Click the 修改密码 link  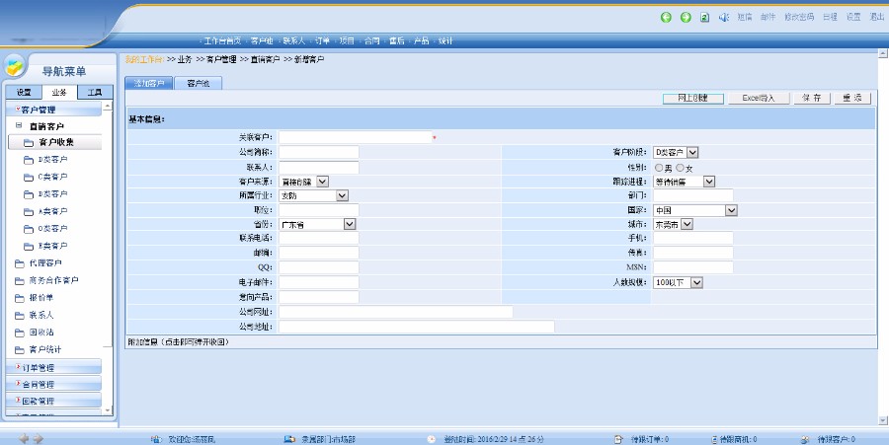[799, 17]
